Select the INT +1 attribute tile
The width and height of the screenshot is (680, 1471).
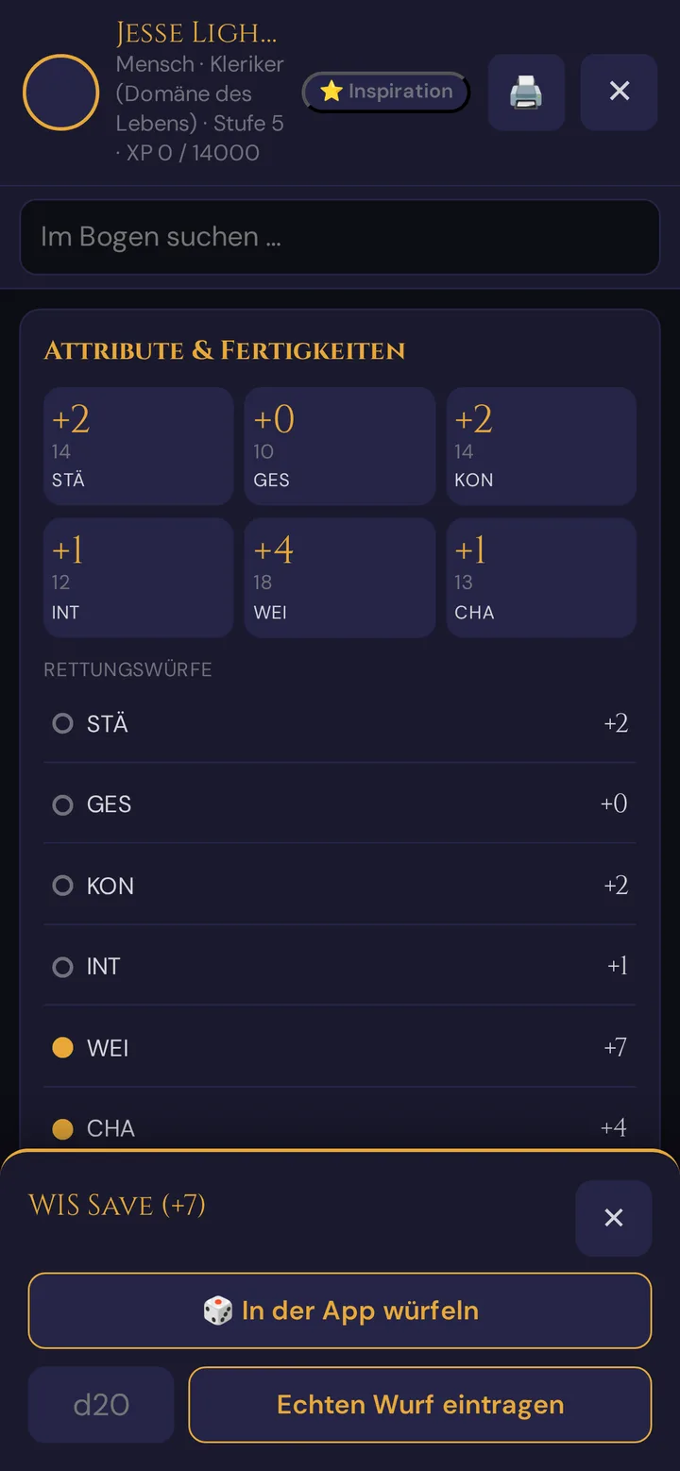139,578
